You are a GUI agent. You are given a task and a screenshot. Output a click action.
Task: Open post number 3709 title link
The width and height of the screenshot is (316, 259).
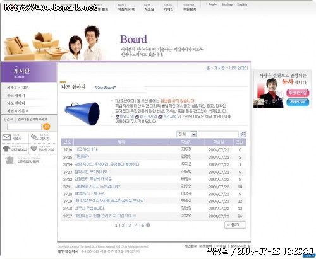click(x=109, y=200)
